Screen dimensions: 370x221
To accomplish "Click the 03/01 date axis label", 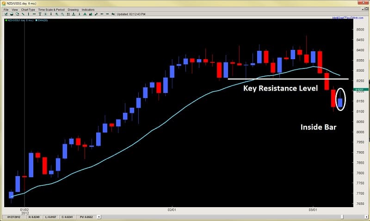I will (x=313, y=209).
